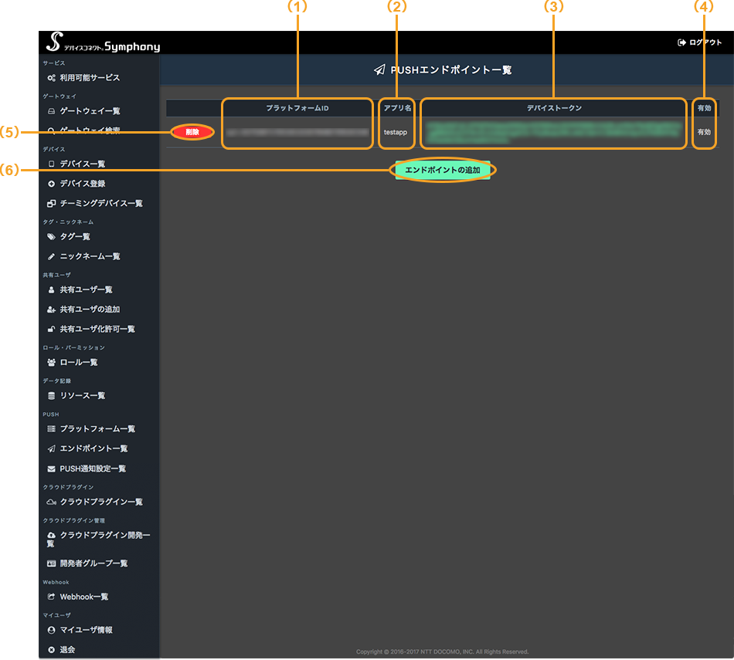Click the マイユーザ情報 user-circle icon
This screenshot has height=660, width=734.
click(52, 630)
